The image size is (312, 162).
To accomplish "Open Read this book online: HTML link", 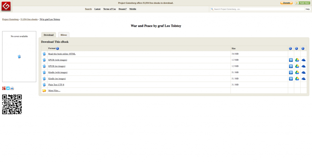I will (62, 54).
